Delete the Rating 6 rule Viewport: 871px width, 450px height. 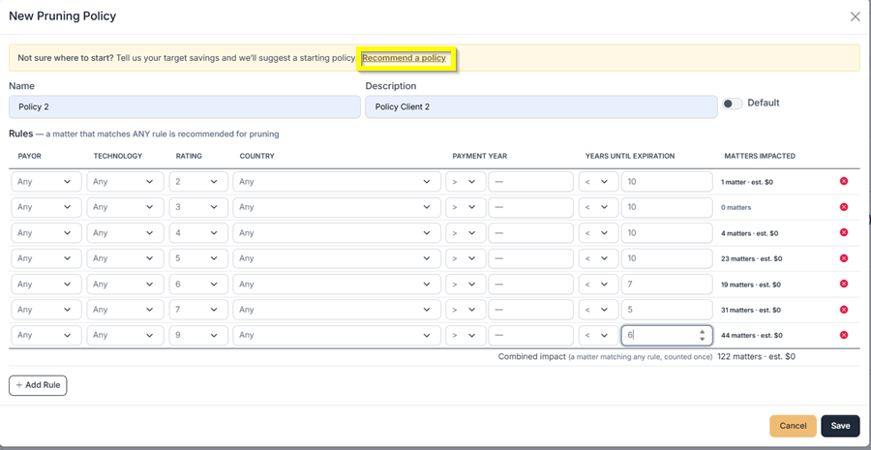[844, 284]
